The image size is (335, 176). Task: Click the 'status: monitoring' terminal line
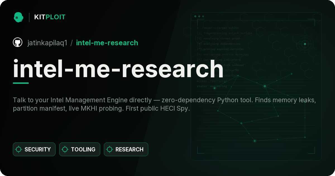point(212,86)
